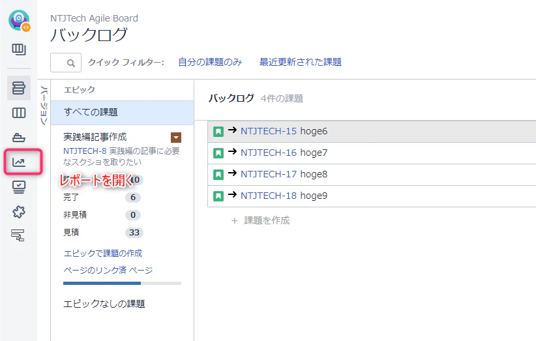The image size is (536, 341).
Task: Open the project avatar icon
Action: [x=19, y=20]
